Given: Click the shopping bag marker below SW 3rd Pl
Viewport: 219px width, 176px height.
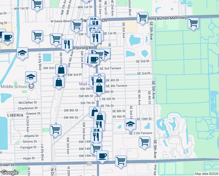Looking at the screenshot, I should coord(59,82).
